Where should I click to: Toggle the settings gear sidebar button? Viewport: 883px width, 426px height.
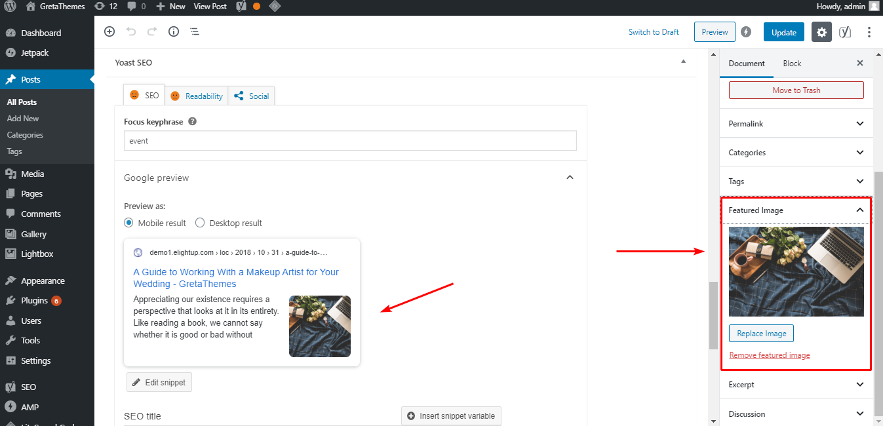[x=821, y=32]
